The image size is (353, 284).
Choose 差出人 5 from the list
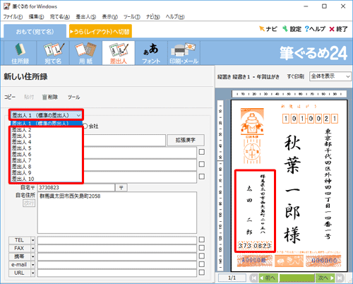[x=47, y=148]
